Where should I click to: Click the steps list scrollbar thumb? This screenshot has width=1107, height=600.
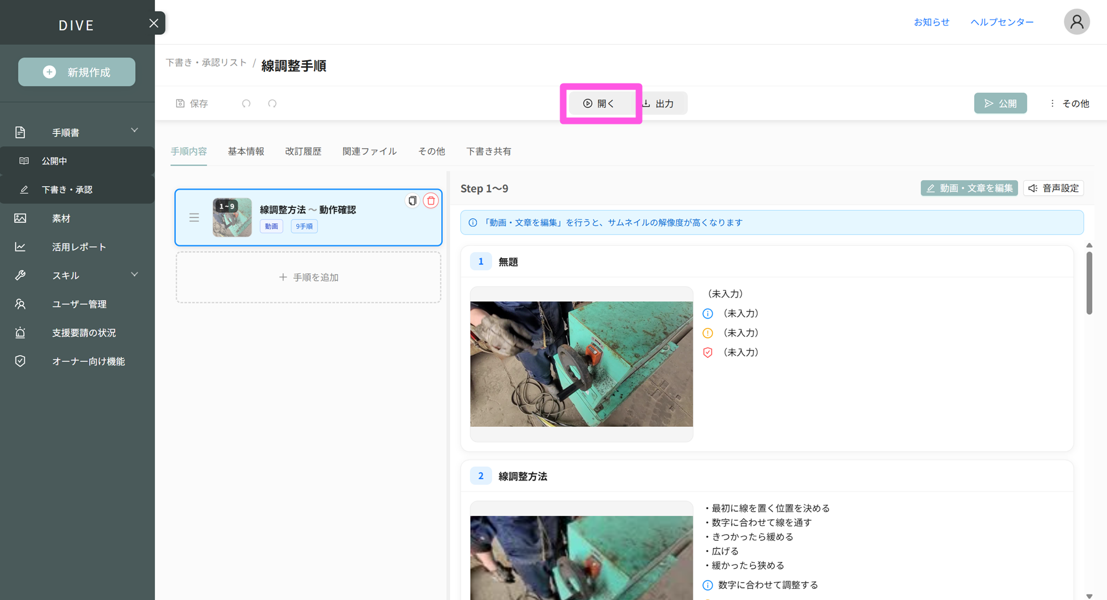click(x=1089, y=283)
